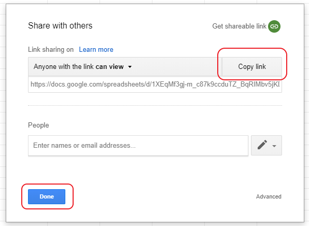Click the green shareable link chain icon
Screen dimensions: 309x226
(x=274, y=26)
